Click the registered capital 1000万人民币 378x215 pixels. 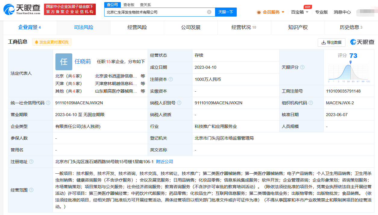[208, 79]
